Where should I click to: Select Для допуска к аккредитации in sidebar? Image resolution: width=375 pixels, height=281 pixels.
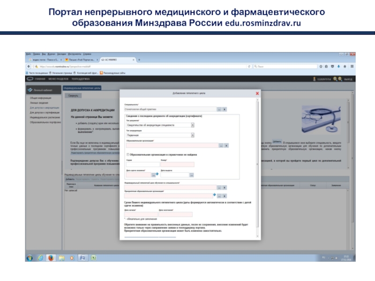(x=45, y=108)
